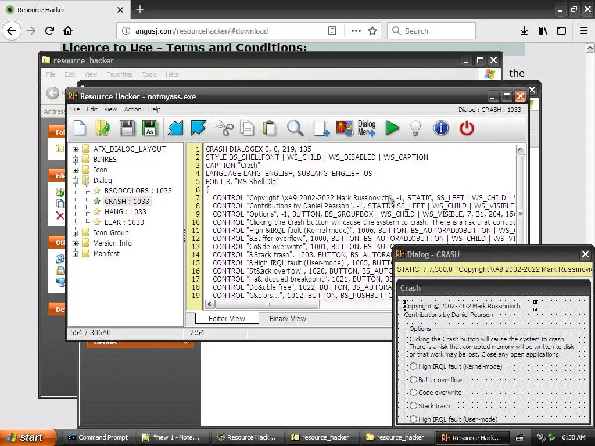Click the import resource blue arrow icon
595x446 pixels.
tap(175, 128)
